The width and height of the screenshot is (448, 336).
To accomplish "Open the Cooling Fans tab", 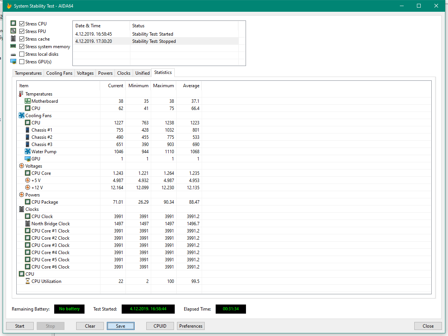I will (59, 73).
